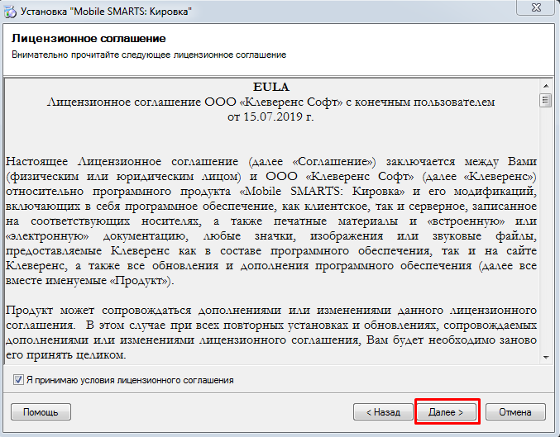Click the scrollbar thumb of the license text

[x=545, y=100]
